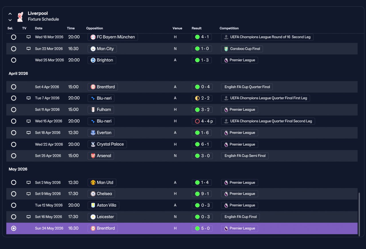
Task: Click the down chevron beside Fixture Schedule
Action: 10,20
